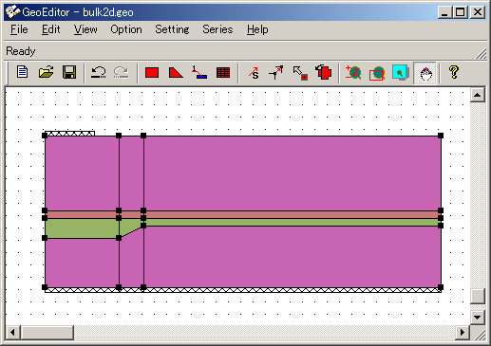Open a file with folder icon
The width and height of the screenshot is (491, 346).
click(46, 72)
